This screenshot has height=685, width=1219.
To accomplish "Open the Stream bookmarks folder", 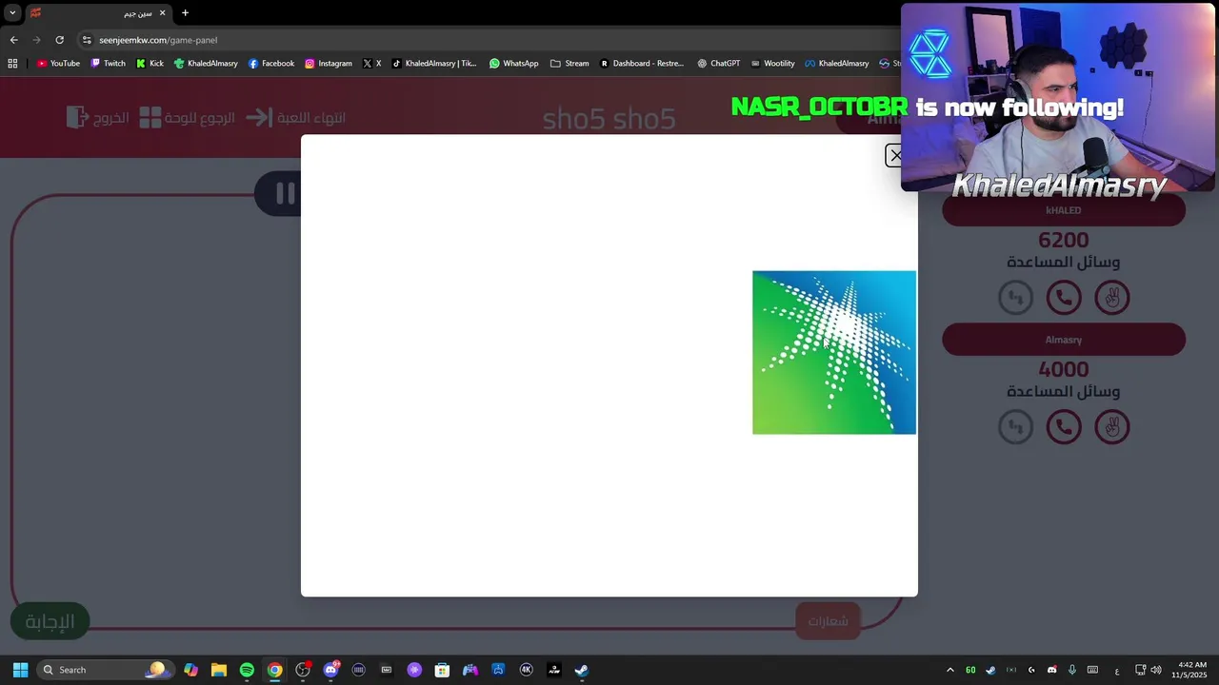I will point(570,64).
